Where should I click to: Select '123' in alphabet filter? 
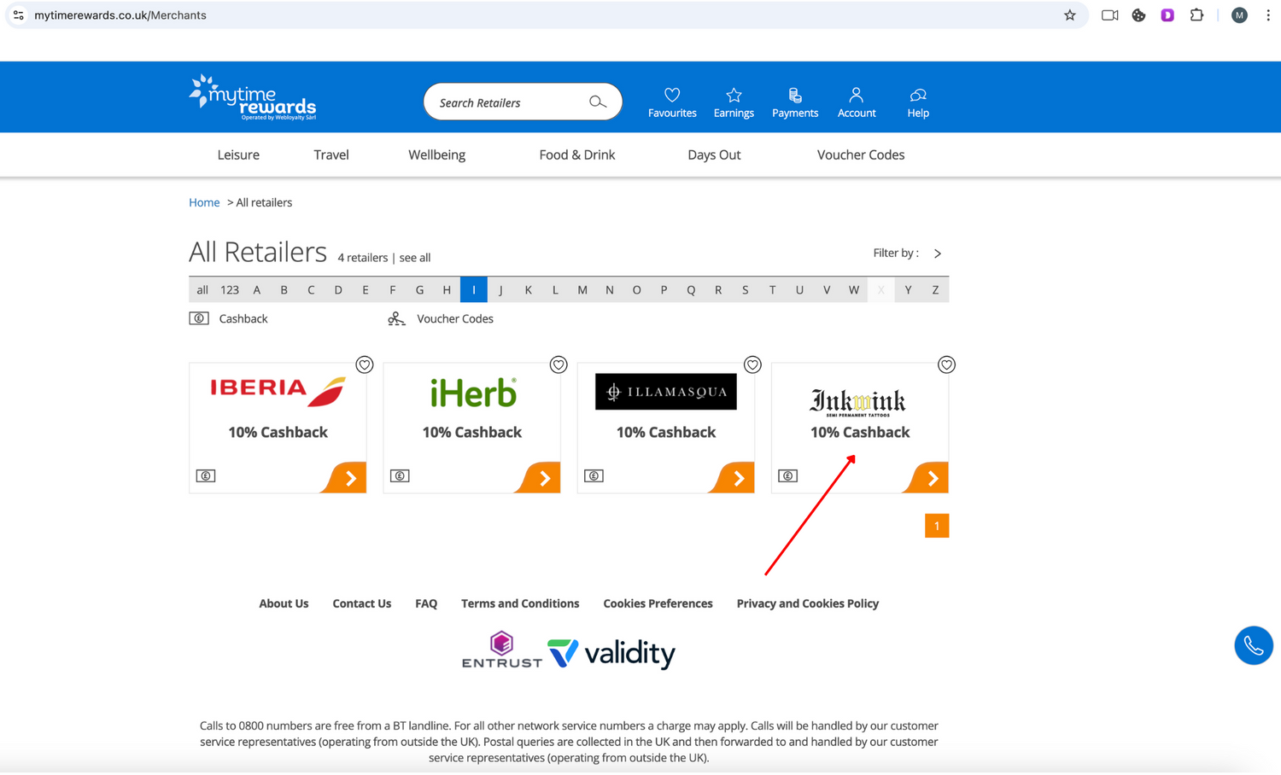[230, 289]
